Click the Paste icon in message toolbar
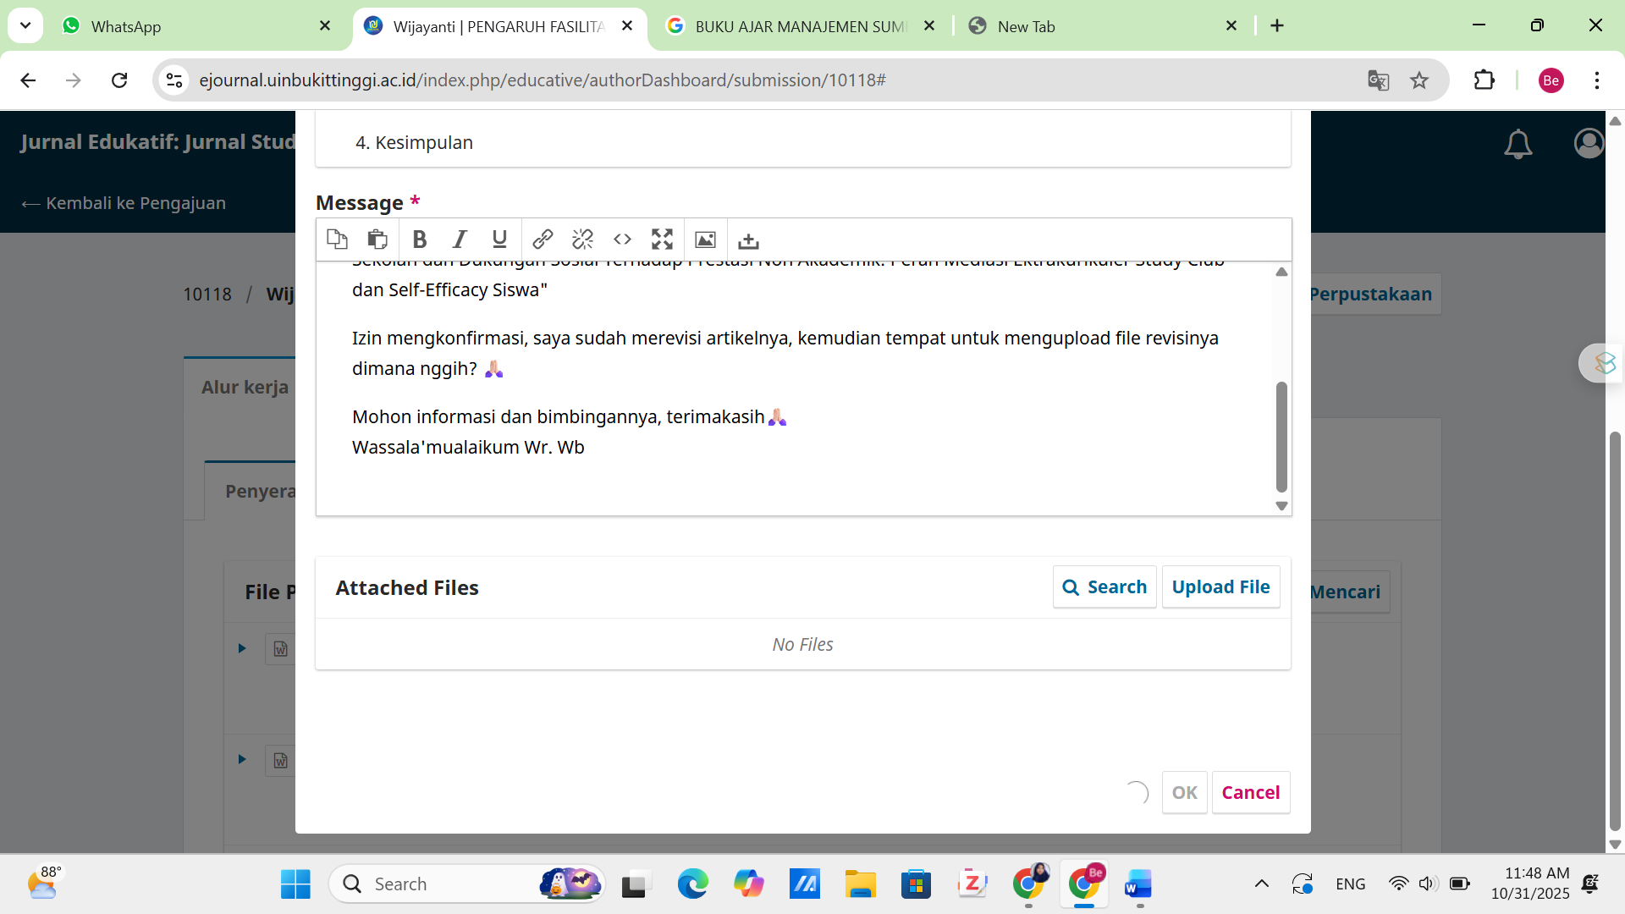1625x914 pixels. pyautogui.click(x=377, y=240)
